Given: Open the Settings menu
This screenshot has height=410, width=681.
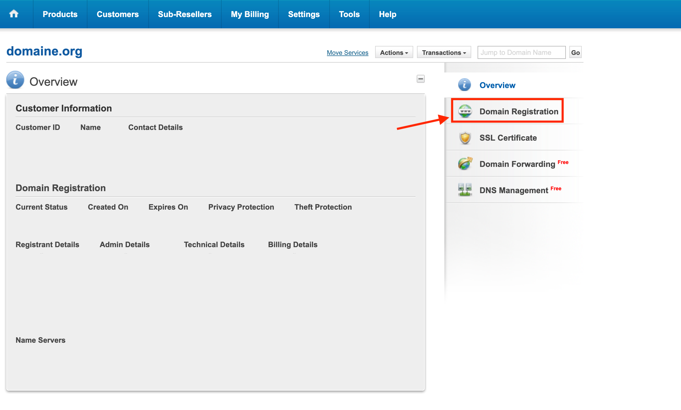Looking at the screenshot, I should pyautogui.click(x=304, y=14).
